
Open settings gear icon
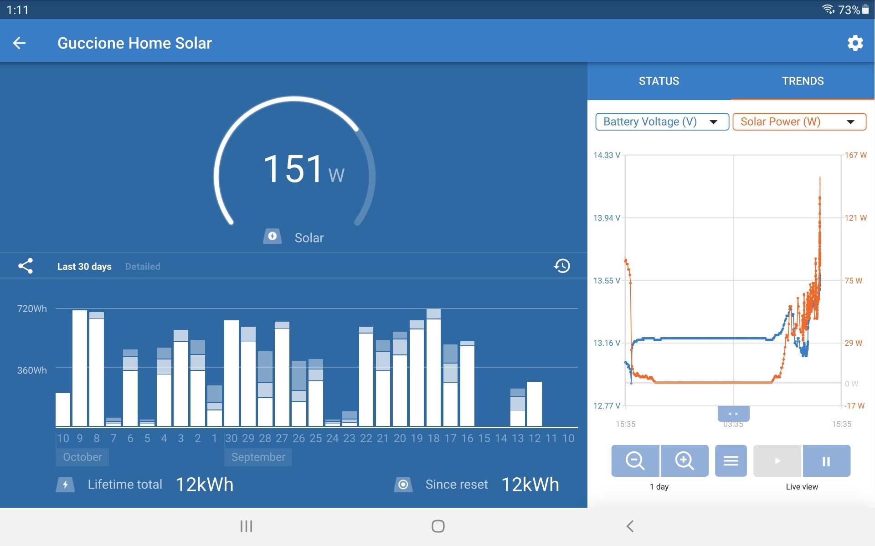pyautogui.click(x=855, y=43)
